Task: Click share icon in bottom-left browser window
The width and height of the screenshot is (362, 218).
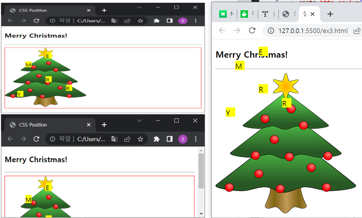Action: pyautogui.click(x=127, y=139)
